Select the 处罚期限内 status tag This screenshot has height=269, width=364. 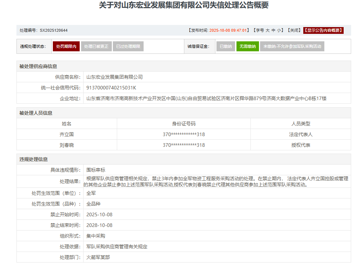tap(66, 46)
